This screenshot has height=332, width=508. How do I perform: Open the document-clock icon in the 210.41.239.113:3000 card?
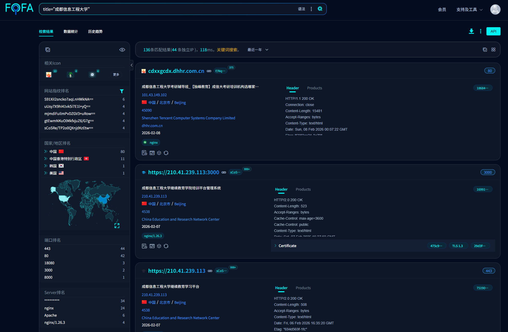(144, 246)
